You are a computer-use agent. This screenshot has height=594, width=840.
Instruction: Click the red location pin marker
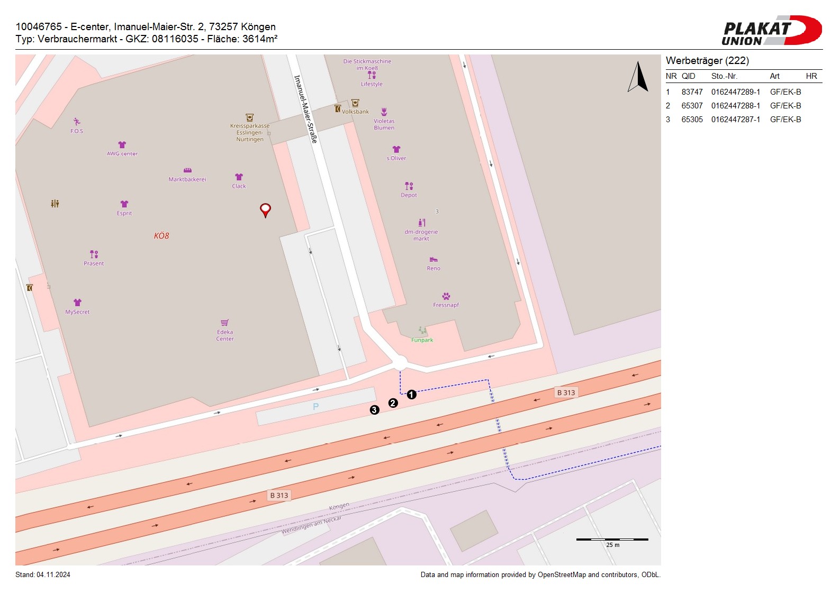tap(265, 209)
